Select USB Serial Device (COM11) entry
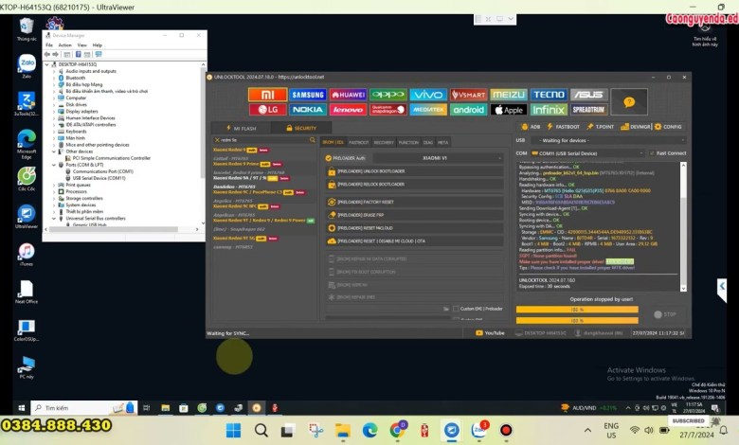 tap(99, 178)
